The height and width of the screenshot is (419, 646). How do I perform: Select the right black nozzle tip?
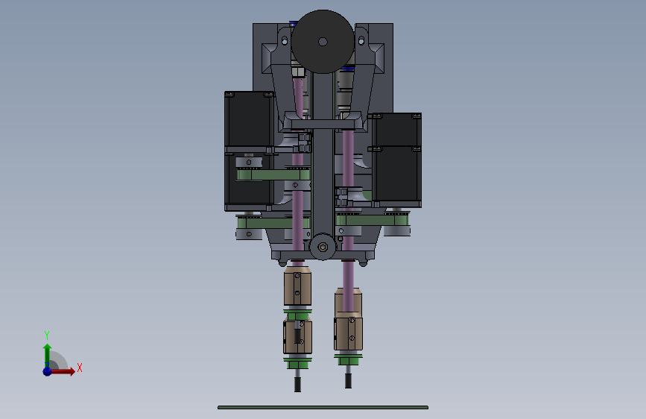pos(348,381)
